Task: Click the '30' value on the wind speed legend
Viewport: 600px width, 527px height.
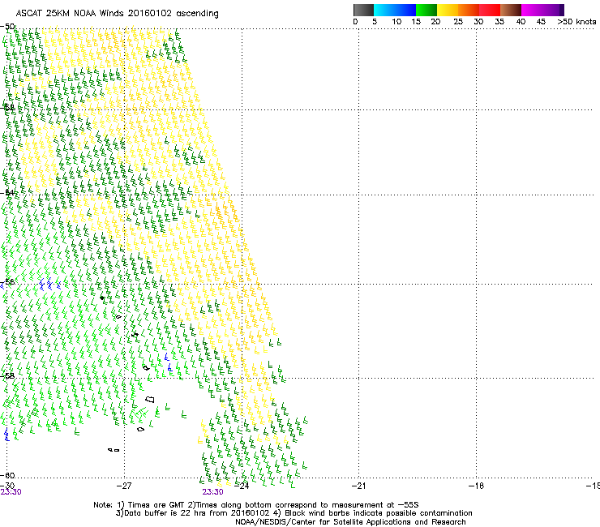Action: [478, 22]
